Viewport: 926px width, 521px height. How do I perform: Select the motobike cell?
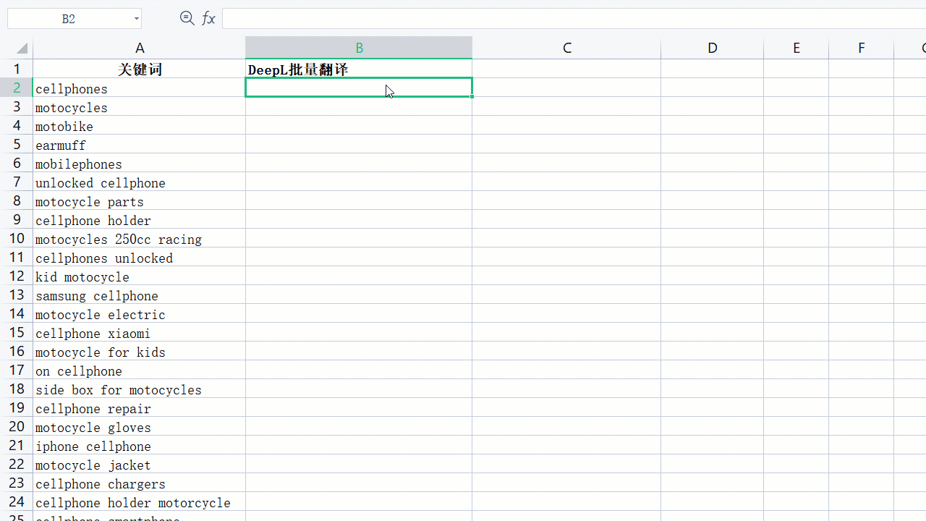click(x=140, y=126)
